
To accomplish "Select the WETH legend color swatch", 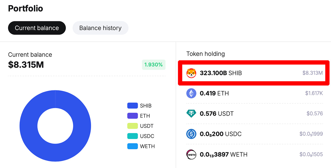I will click(132, 146).
